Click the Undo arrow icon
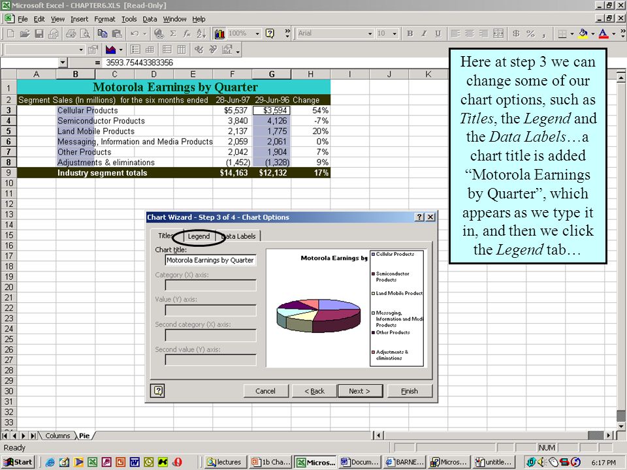This screenshot has width=627, height=470. pyautogui.click(x=135, y=33)
